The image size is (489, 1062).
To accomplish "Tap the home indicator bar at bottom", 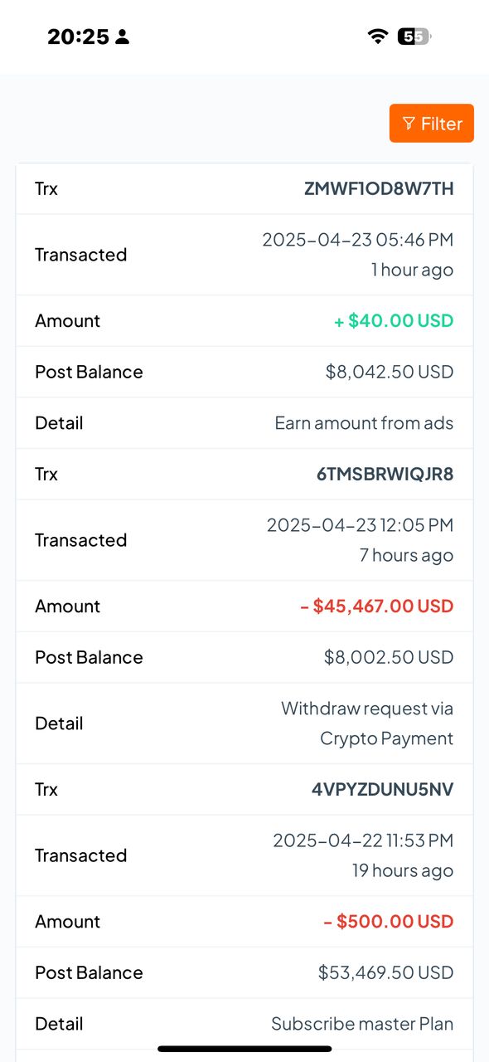I will 244,1049.
